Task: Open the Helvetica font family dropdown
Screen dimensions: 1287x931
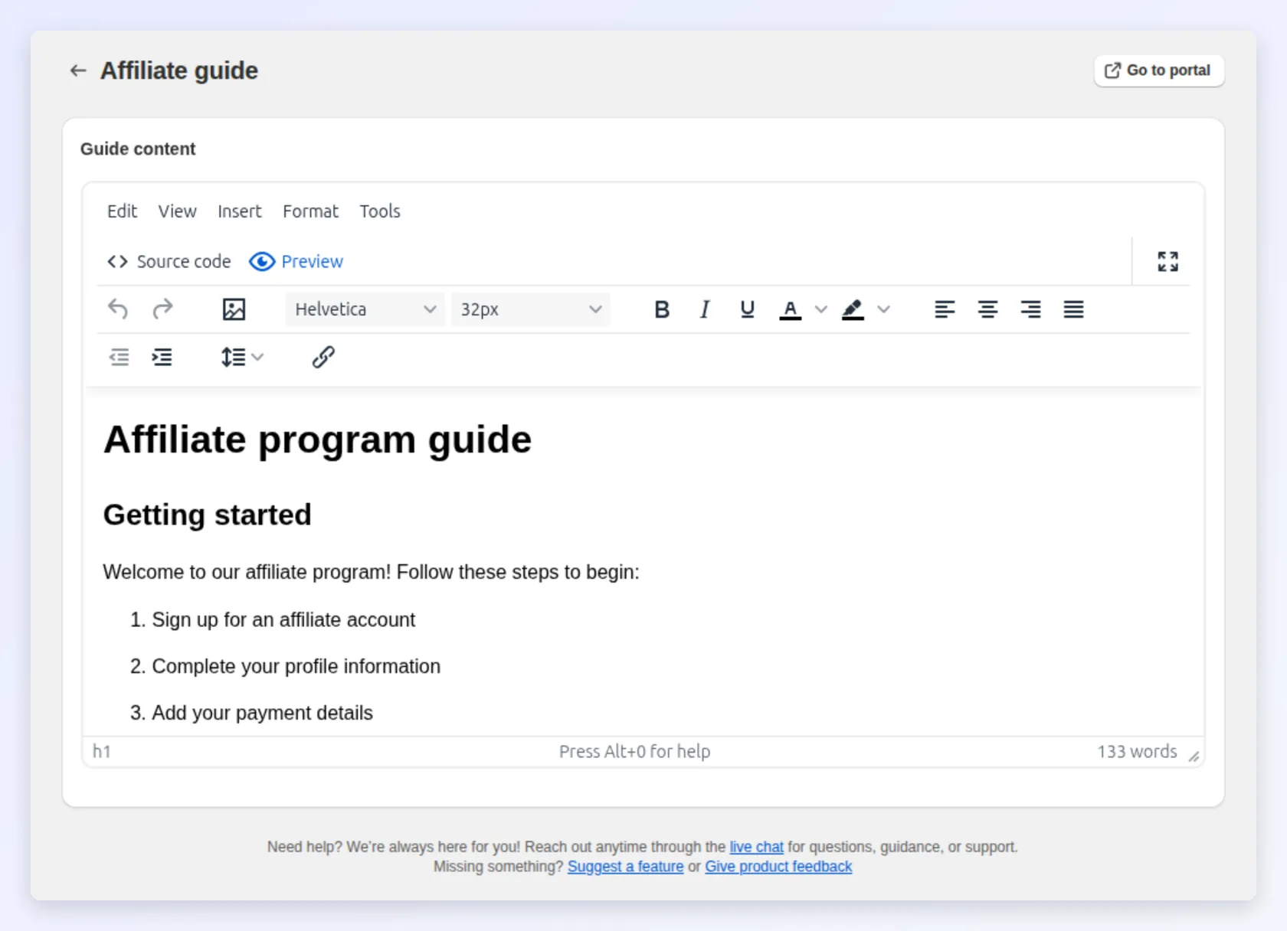Action: (365, 309)
